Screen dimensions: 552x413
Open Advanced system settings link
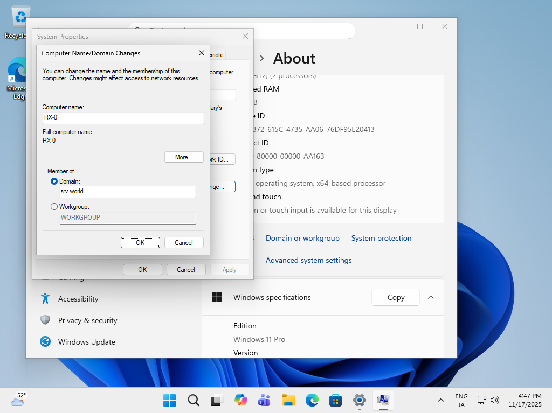tap(308, 260)
